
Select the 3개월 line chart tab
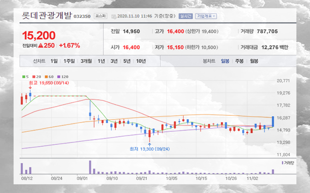(86, 61)
